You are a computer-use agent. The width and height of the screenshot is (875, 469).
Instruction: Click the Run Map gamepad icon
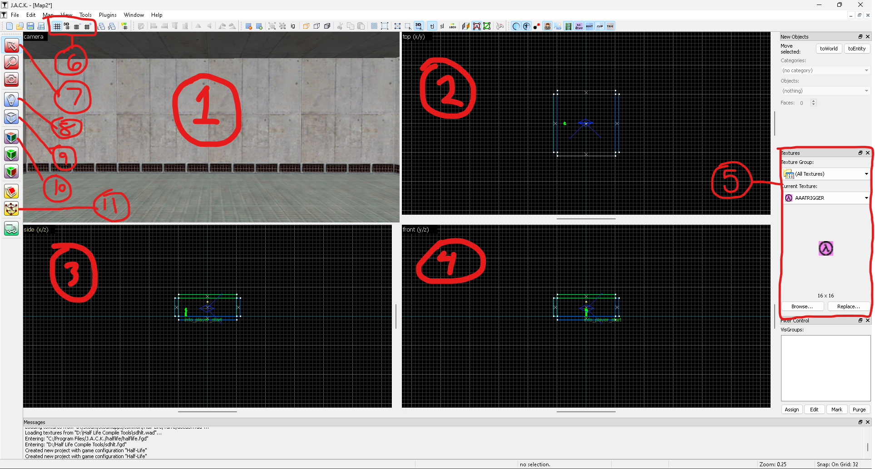click(x=500, y=26)
